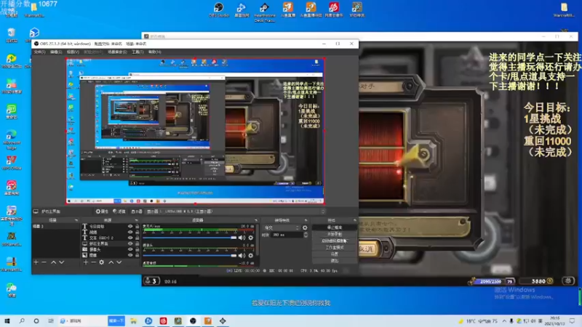The image size is (582, 327).
Task: Open OBS Studio desktop shortcut
Action: point(219,9)
